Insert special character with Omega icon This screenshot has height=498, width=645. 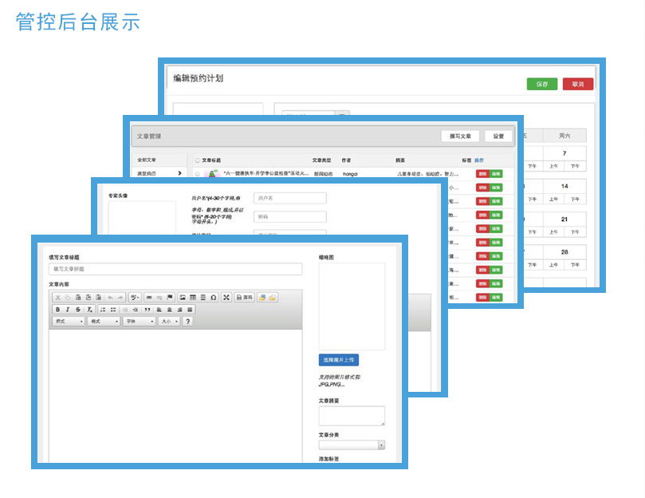click(x=213, y=298)
